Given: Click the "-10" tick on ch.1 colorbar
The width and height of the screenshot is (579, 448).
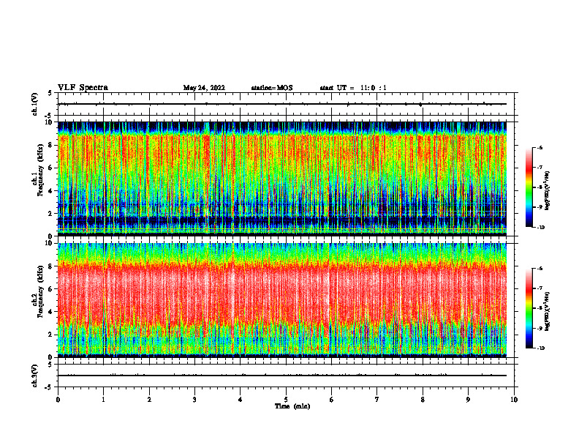Looking at the screenshot, I should [x=541, y=228].
